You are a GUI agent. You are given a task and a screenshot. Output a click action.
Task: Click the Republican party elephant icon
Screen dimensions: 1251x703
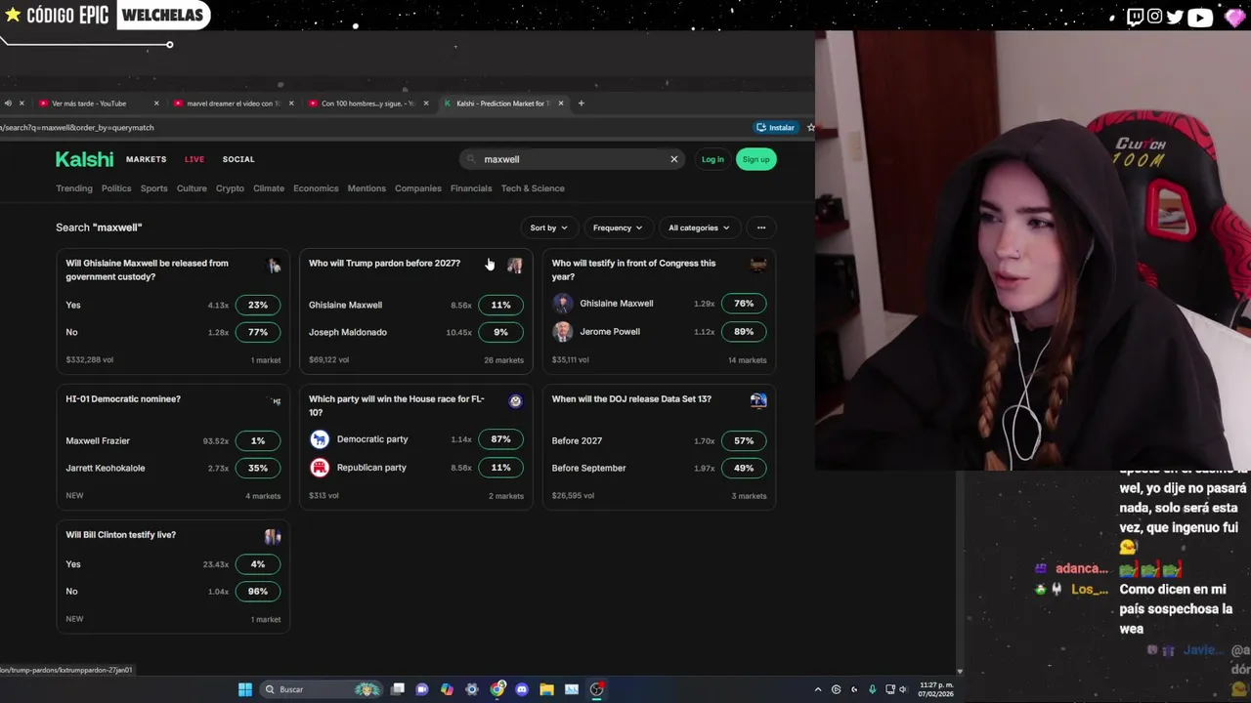click(x=320, y=468)
